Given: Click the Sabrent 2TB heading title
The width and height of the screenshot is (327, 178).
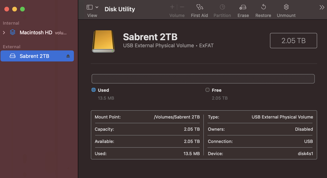Looking at the screenshot, I should (150, 37).
